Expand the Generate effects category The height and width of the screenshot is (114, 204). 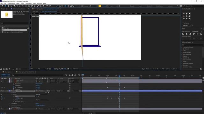pos(182,65)
